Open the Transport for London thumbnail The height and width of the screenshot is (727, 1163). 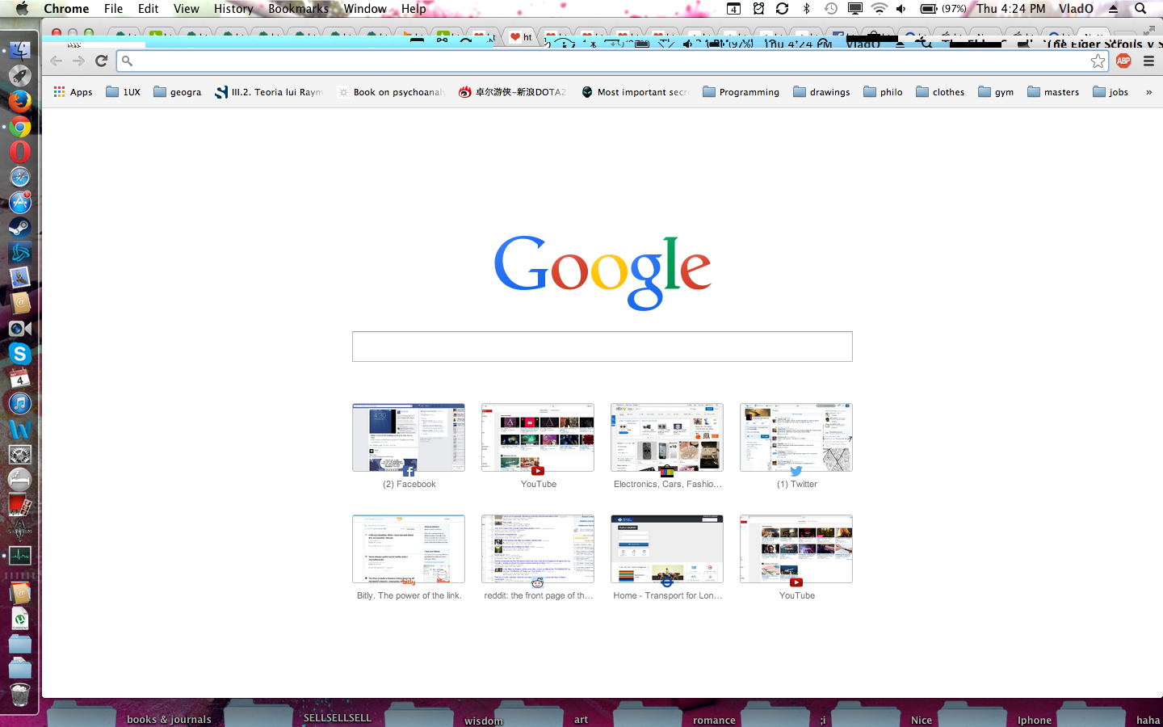click(x=667, y=549)
